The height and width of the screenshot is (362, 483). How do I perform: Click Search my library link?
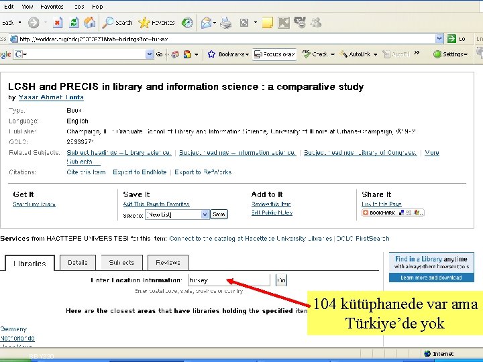tap(34, 204)
